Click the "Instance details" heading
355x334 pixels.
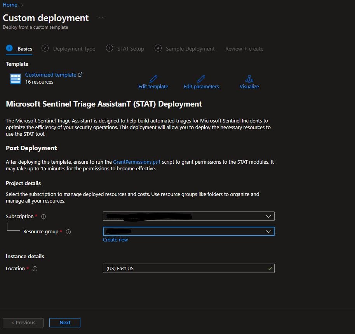pos(25,256)
